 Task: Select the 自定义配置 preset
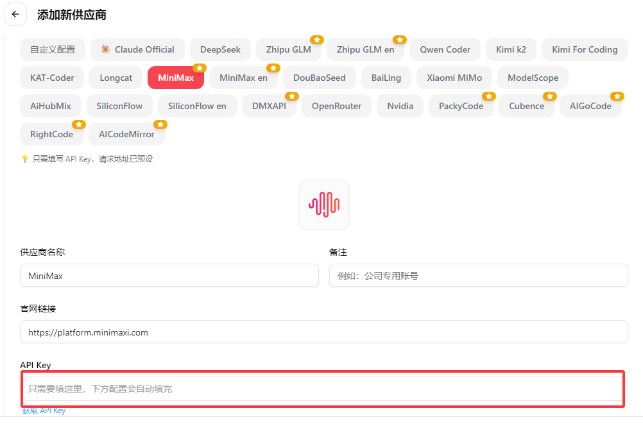(x=53, y=49)
